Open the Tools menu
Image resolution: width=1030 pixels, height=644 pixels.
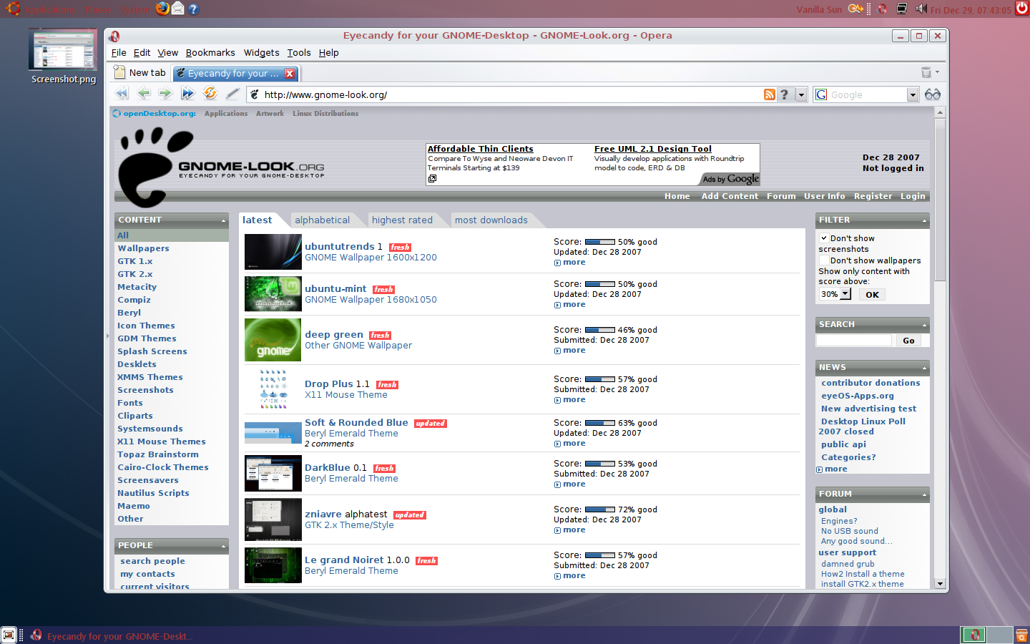(299, 53)
